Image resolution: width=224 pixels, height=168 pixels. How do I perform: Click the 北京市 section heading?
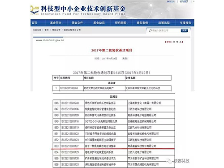click(x=112, y=83)
